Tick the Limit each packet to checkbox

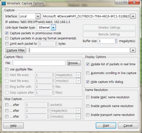pos(7,44)
